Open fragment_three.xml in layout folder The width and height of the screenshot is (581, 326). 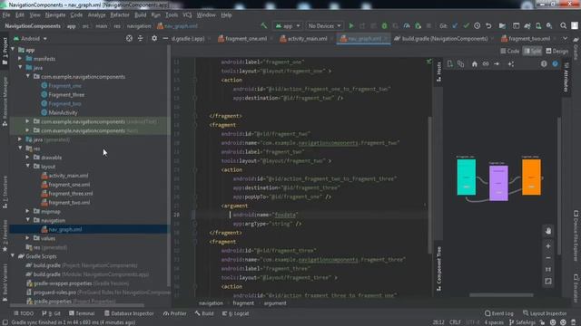click(x=66, y=193)
